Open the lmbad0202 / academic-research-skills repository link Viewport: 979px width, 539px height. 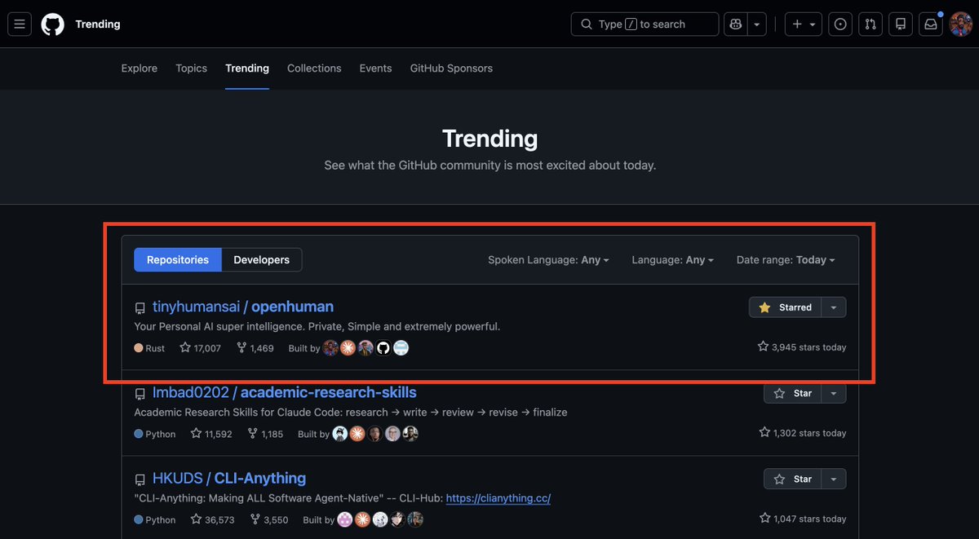click(285, 393)
